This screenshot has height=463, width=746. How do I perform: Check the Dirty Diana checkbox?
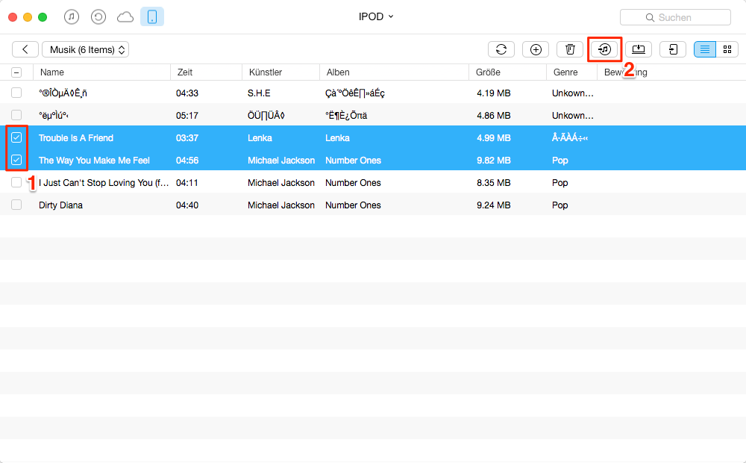[x=16, y=205]
